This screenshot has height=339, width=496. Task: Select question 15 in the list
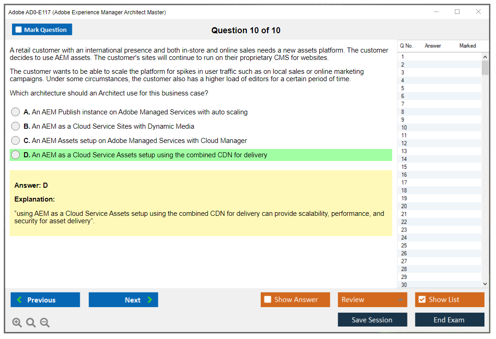point(404,167)
